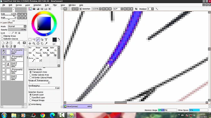Open the File menu

4,5
